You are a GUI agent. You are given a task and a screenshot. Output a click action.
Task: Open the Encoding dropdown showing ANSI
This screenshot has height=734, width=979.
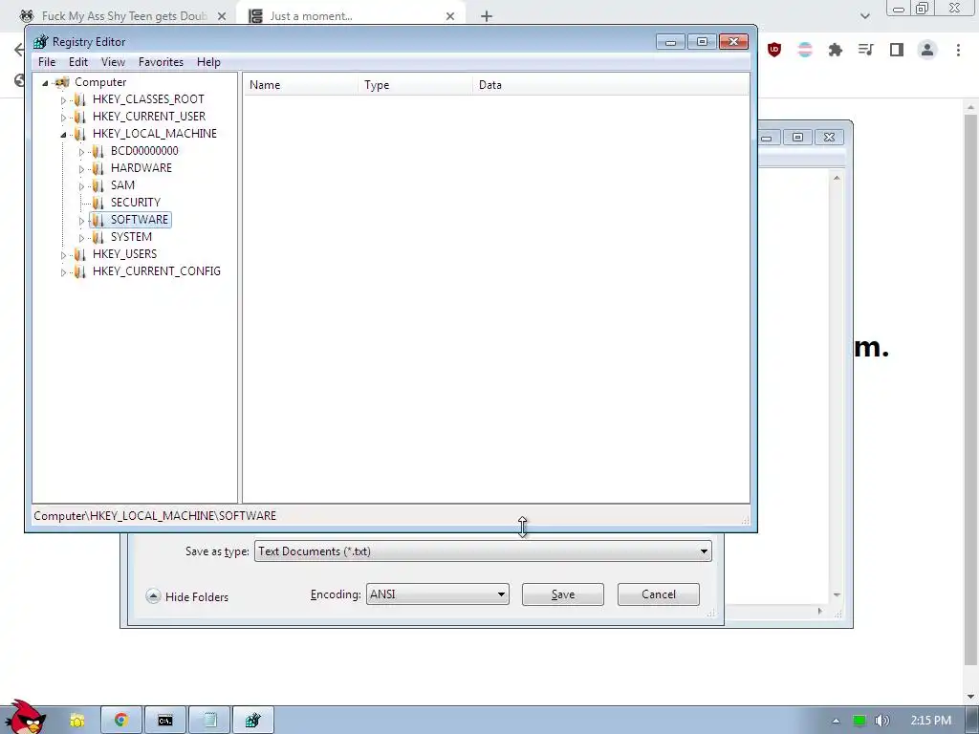[437, 594]
